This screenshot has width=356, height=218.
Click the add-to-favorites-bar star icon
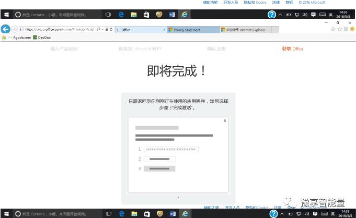coord(4,38)
